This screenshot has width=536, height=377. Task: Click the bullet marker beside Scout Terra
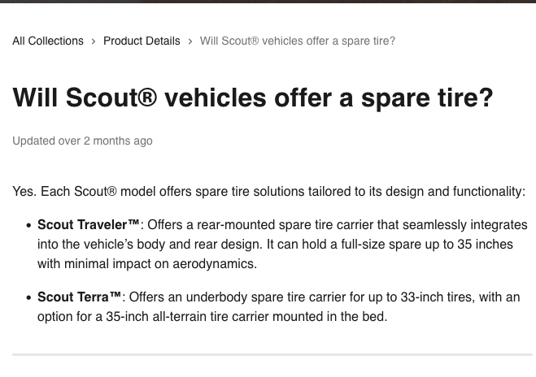coord(29,298)
